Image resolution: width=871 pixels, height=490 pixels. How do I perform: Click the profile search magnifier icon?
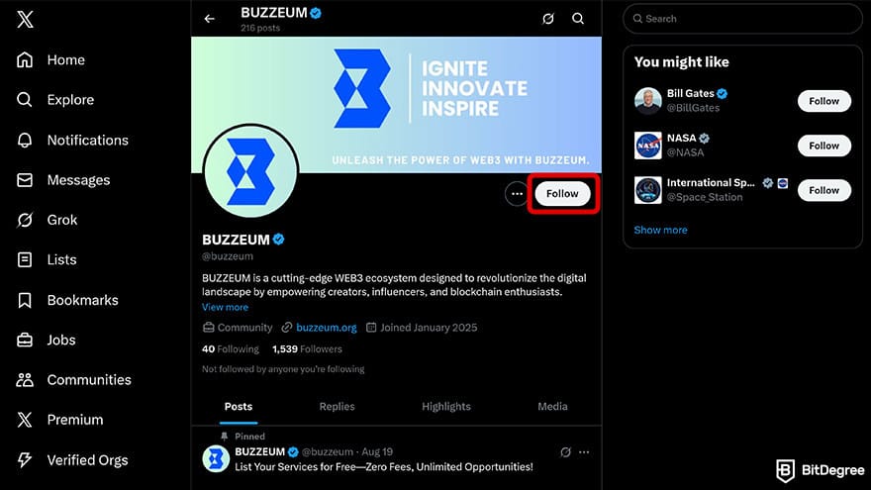[578, 19]
